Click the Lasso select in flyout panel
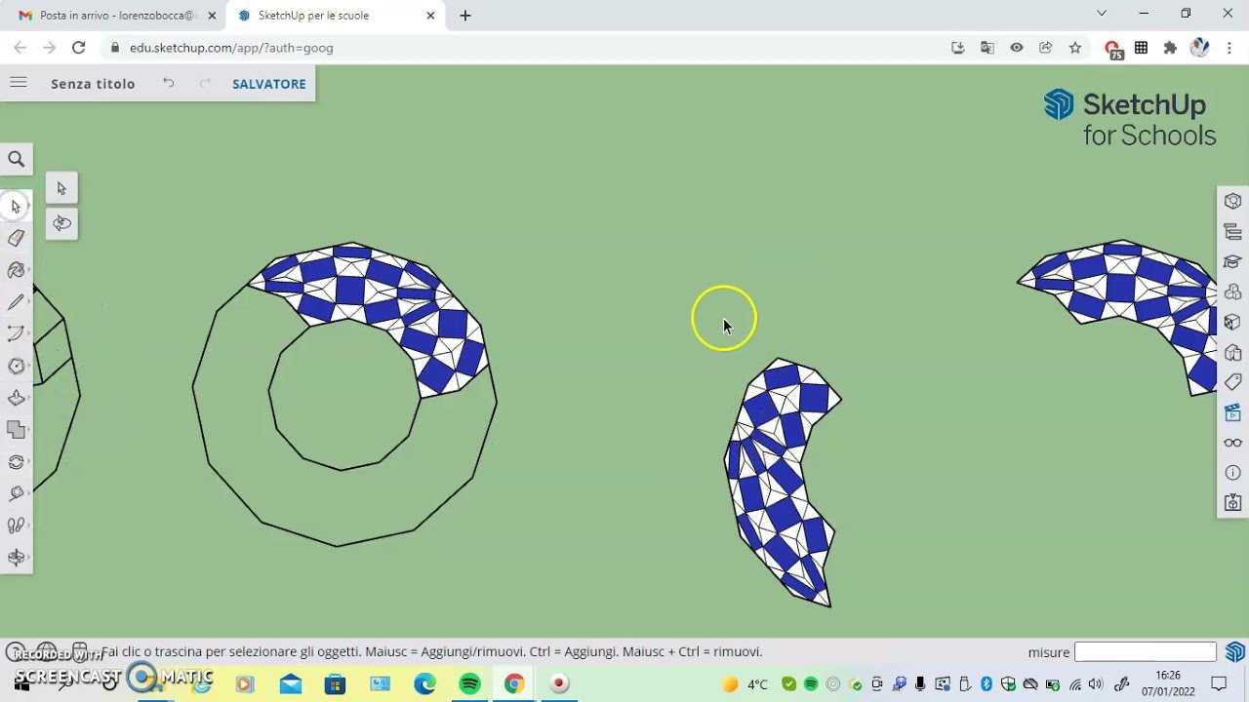Viewport: 1249px width, 702px height. (x=61, y=224)
